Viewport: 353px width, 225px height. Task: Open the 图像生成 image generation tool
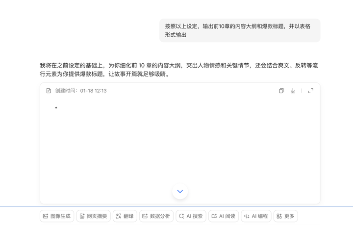tap(57, 216)
